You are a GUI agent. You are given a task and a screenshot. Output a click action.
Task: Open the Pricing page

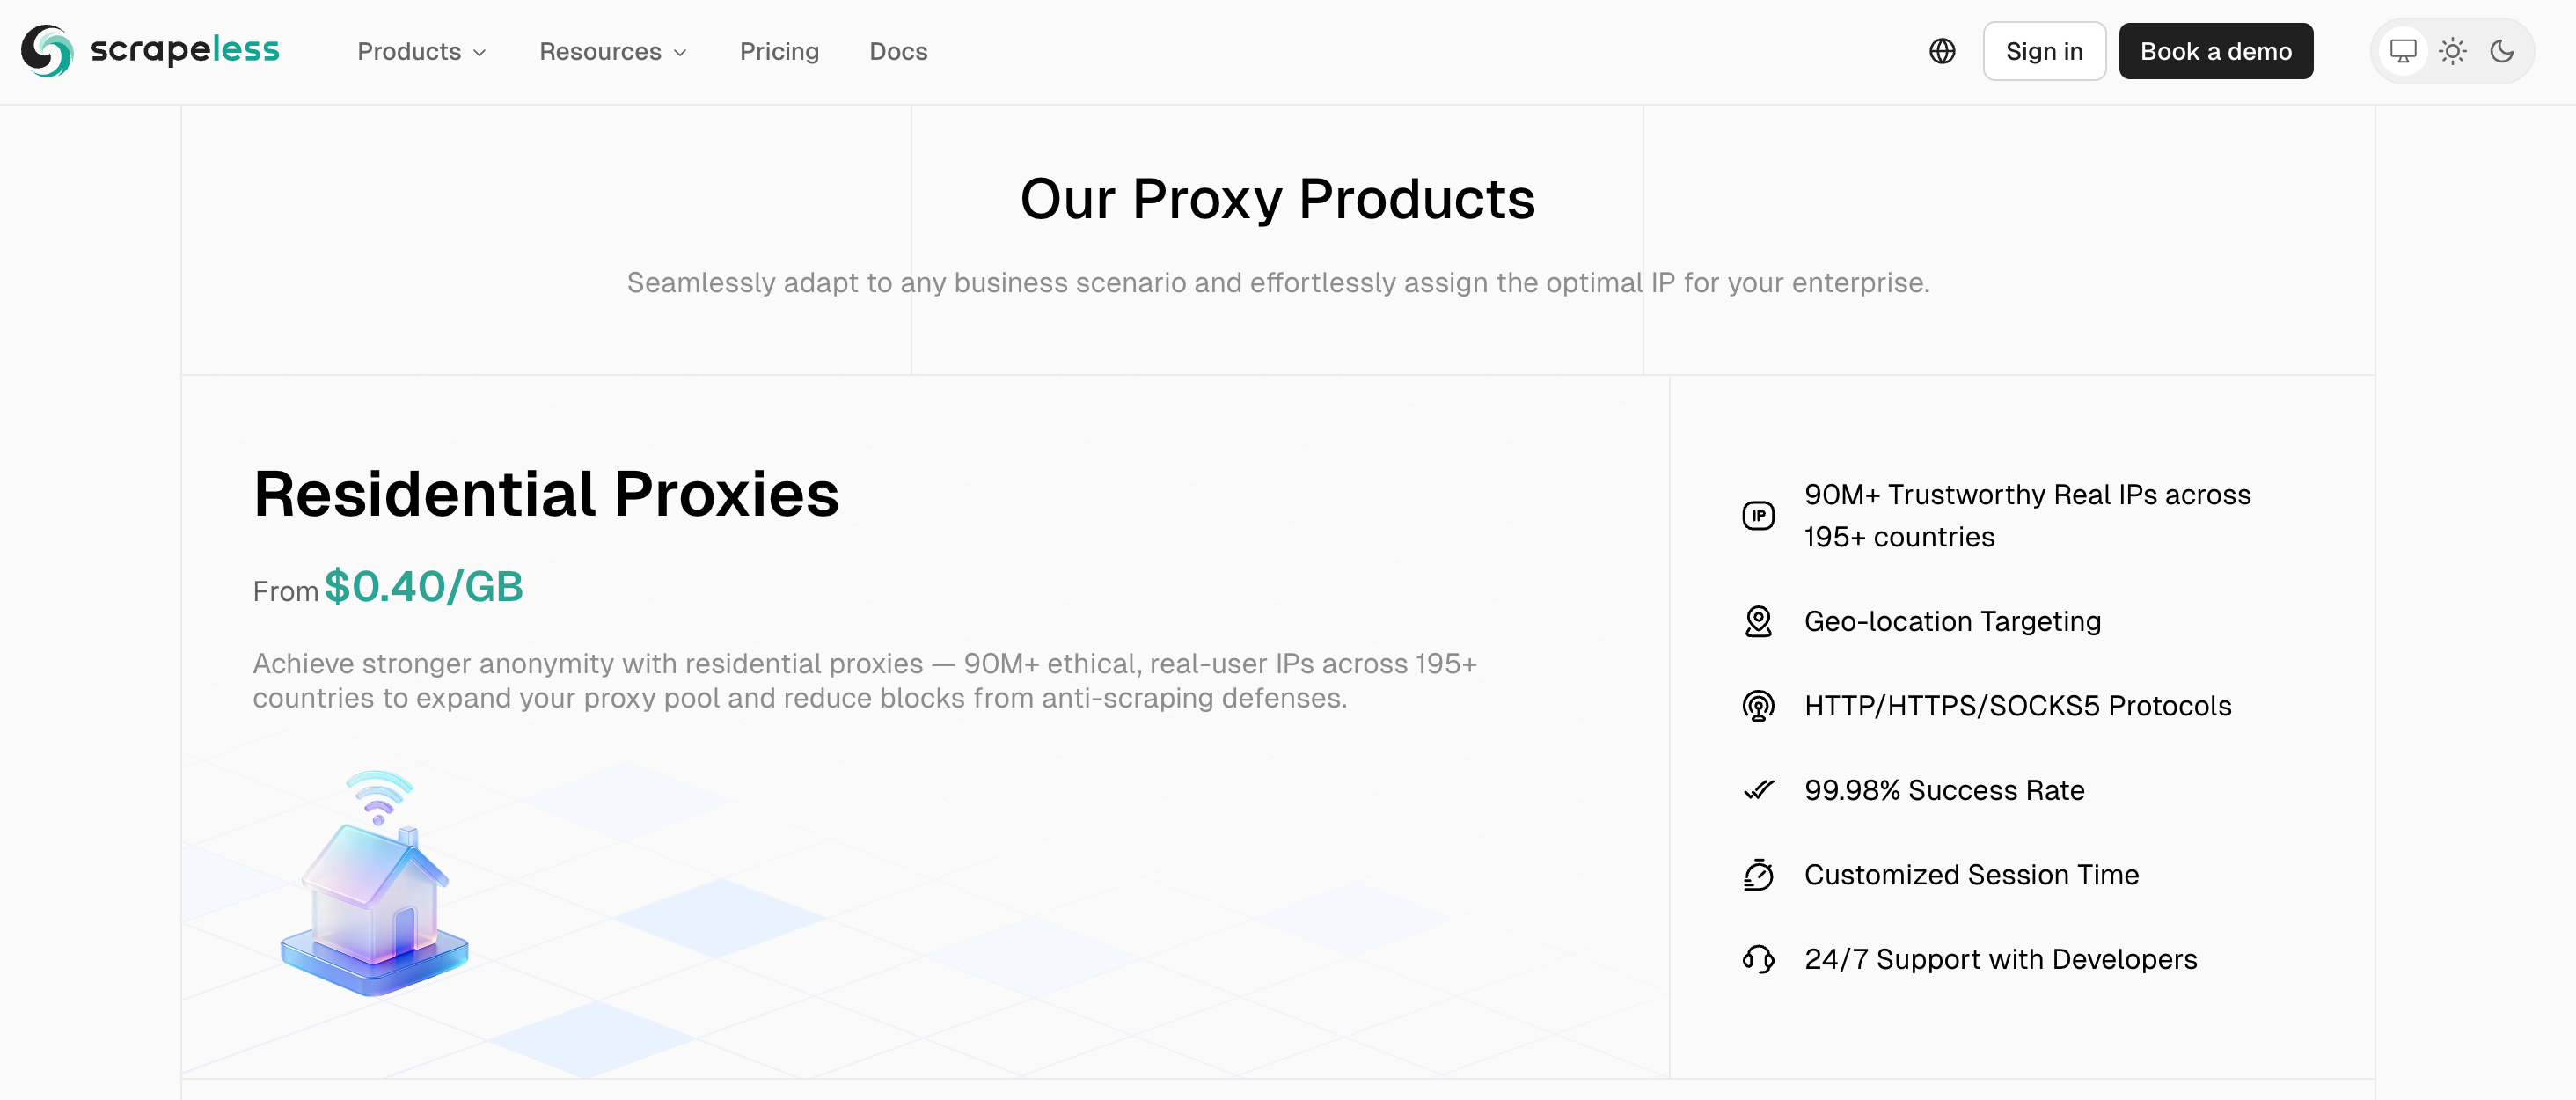(779, 51)
